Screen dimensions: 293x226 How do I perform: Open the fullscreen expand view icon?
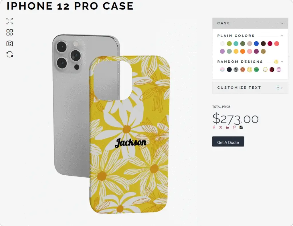point(9,21)
